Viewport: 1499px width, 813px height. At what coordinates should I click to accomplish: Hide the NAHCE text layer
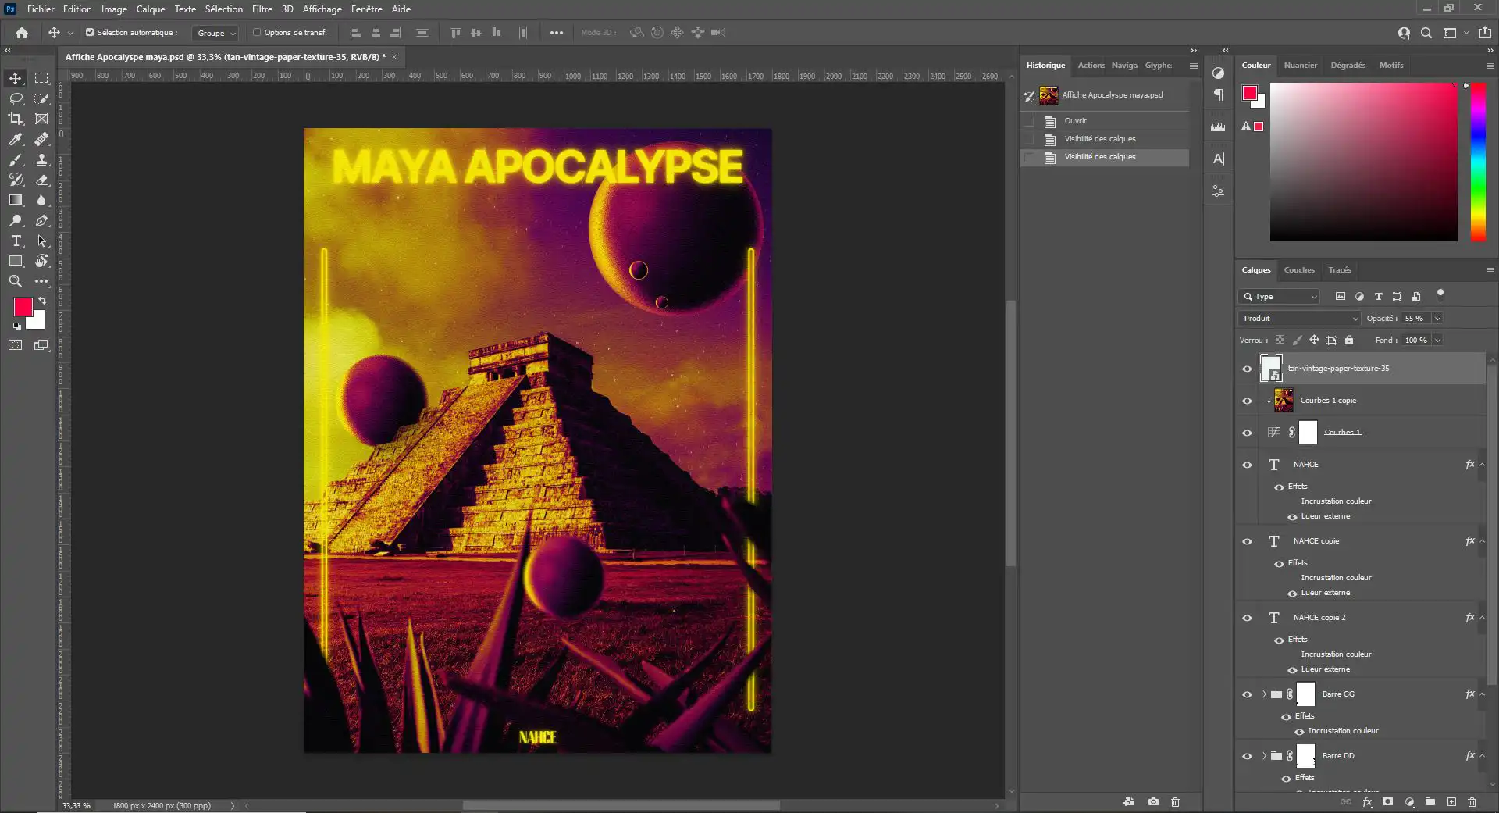(x=1247, y=465)
